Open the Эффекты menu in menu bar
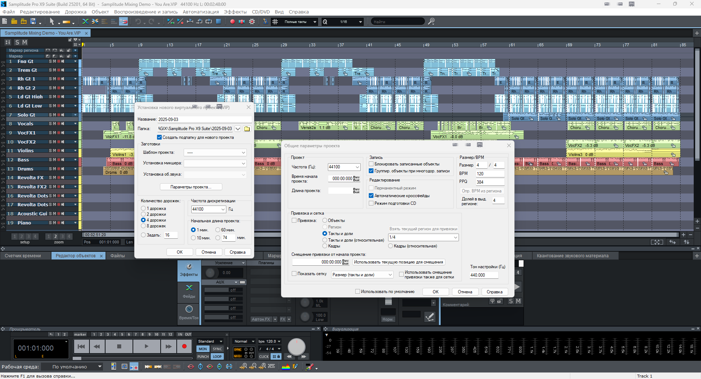The height and width of the screenshot is (379, 701). [235, 12]
